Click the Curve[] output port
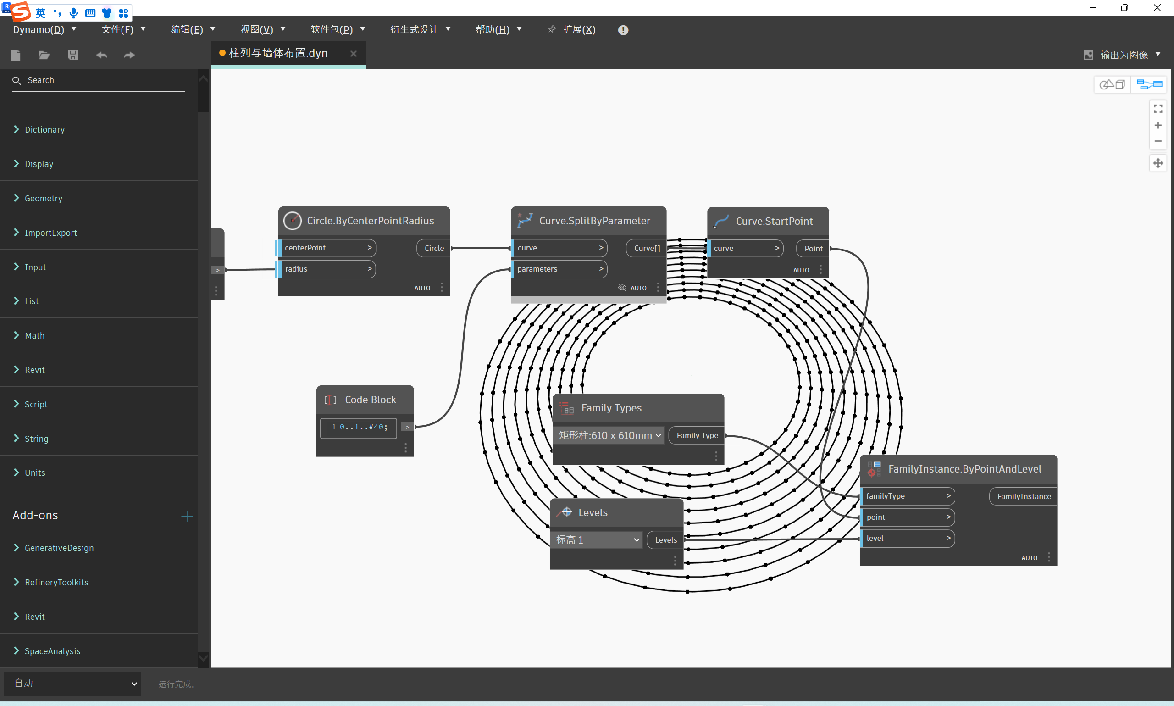The width and height of the screenshot is (1174, 706). 647,248
